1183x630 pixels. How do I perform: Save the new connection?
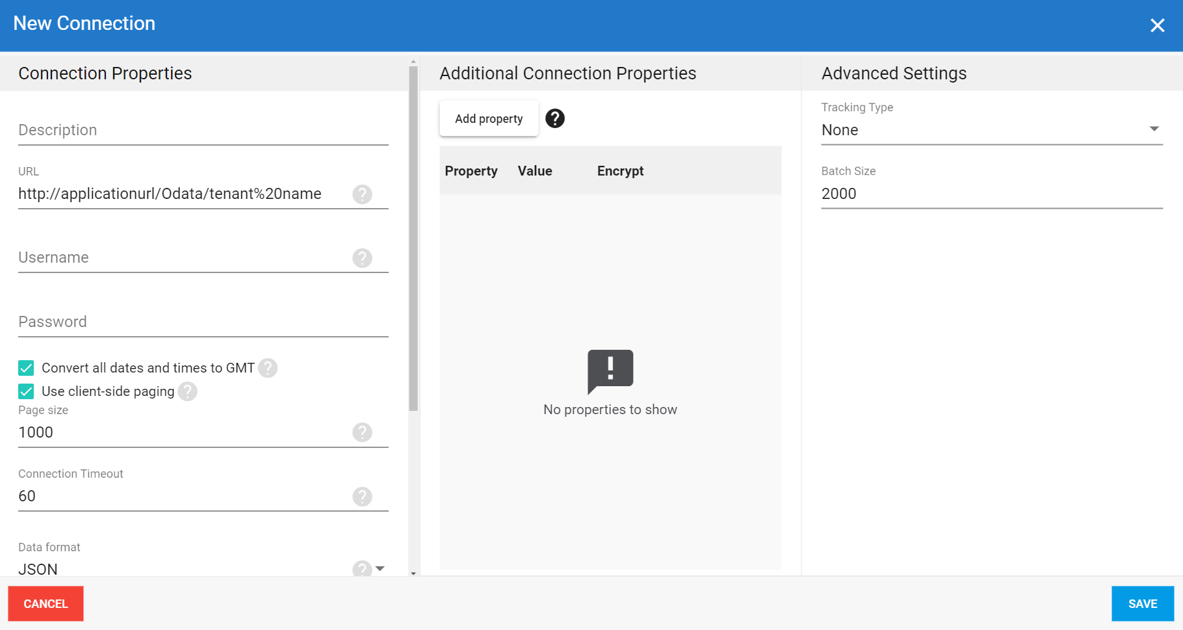pos(1142,604)
